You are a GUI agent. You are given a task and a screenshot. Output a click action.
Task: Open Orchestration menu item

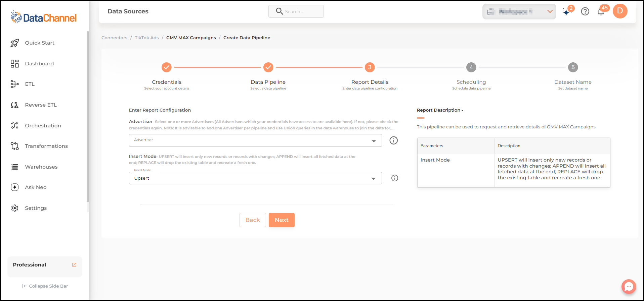tap(43, 126)
